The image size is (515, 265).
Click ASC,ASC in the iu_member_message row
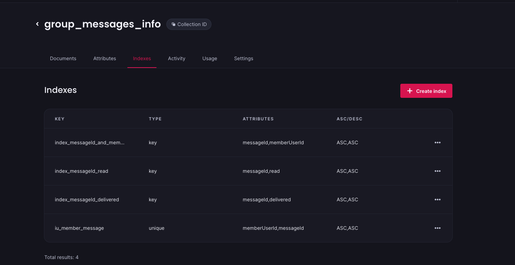[x=347, y=228]
